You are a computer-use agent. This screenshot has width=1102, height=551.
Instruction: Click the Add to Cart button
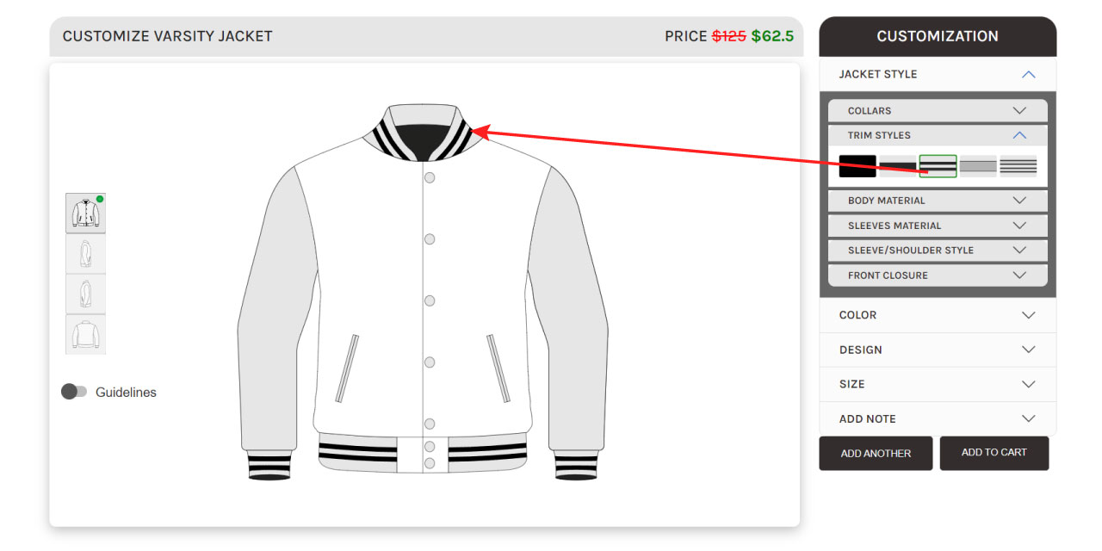click(994, 453)
